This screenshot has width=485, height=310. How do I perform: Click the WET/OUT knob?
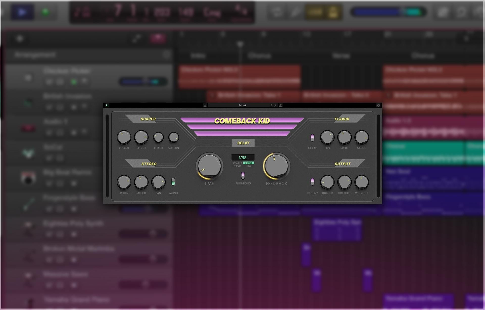coord(361,182)
